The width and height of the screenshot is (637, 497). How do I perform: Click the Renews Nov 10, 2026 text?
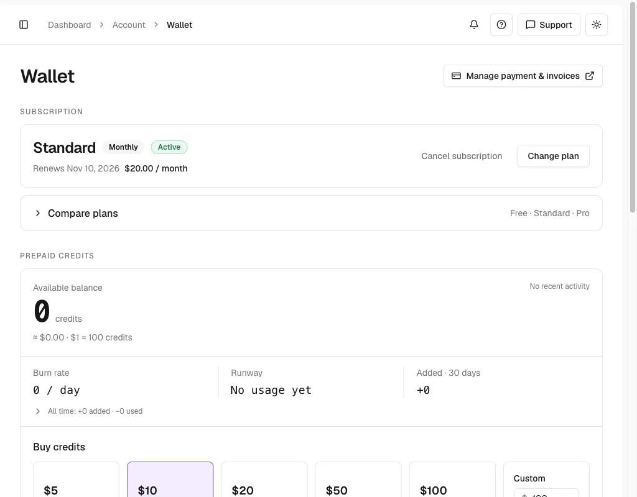[x=76, y=168]
